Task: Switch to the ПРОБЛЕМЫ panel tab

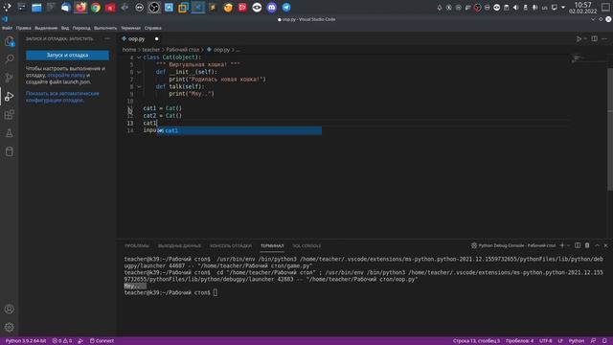Action: [x=137, y=245]
